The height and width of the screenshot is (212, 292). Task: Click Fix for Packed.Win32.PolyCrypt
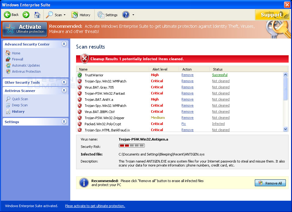184,124
